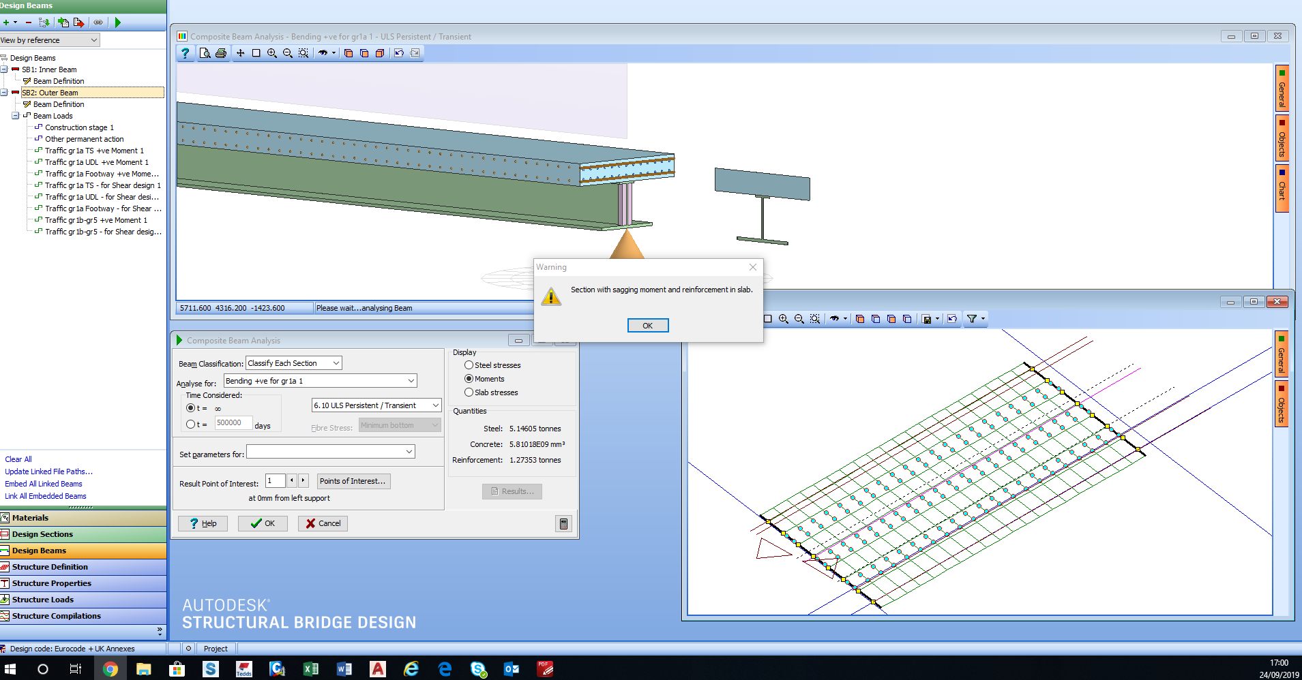This screenshot has height=680, width=1302.
Task: Run the beam analysis with the green play icon
Action: 117,22
